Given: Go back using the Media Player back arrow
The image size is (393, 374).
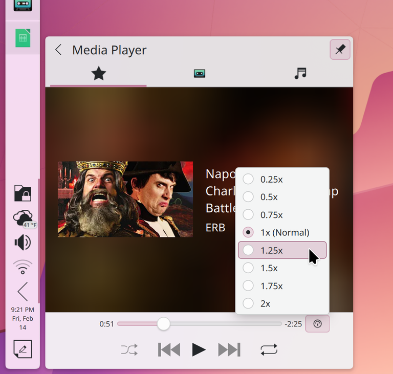Looking at the screenshot, I should (58, 50).
